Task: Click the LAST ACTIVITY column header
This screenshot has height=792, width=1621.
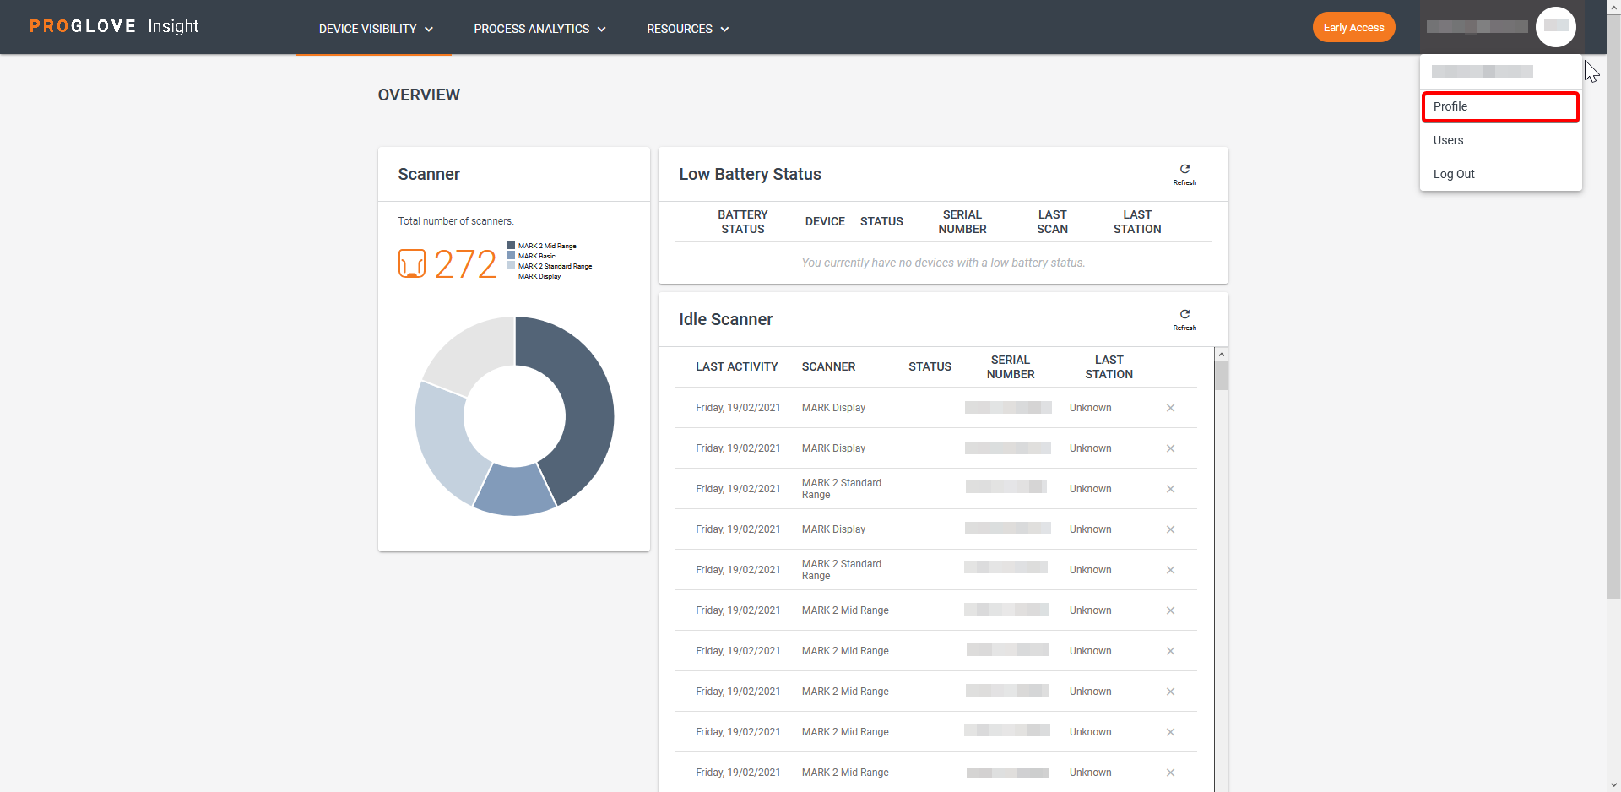Action: pos(736,366)
